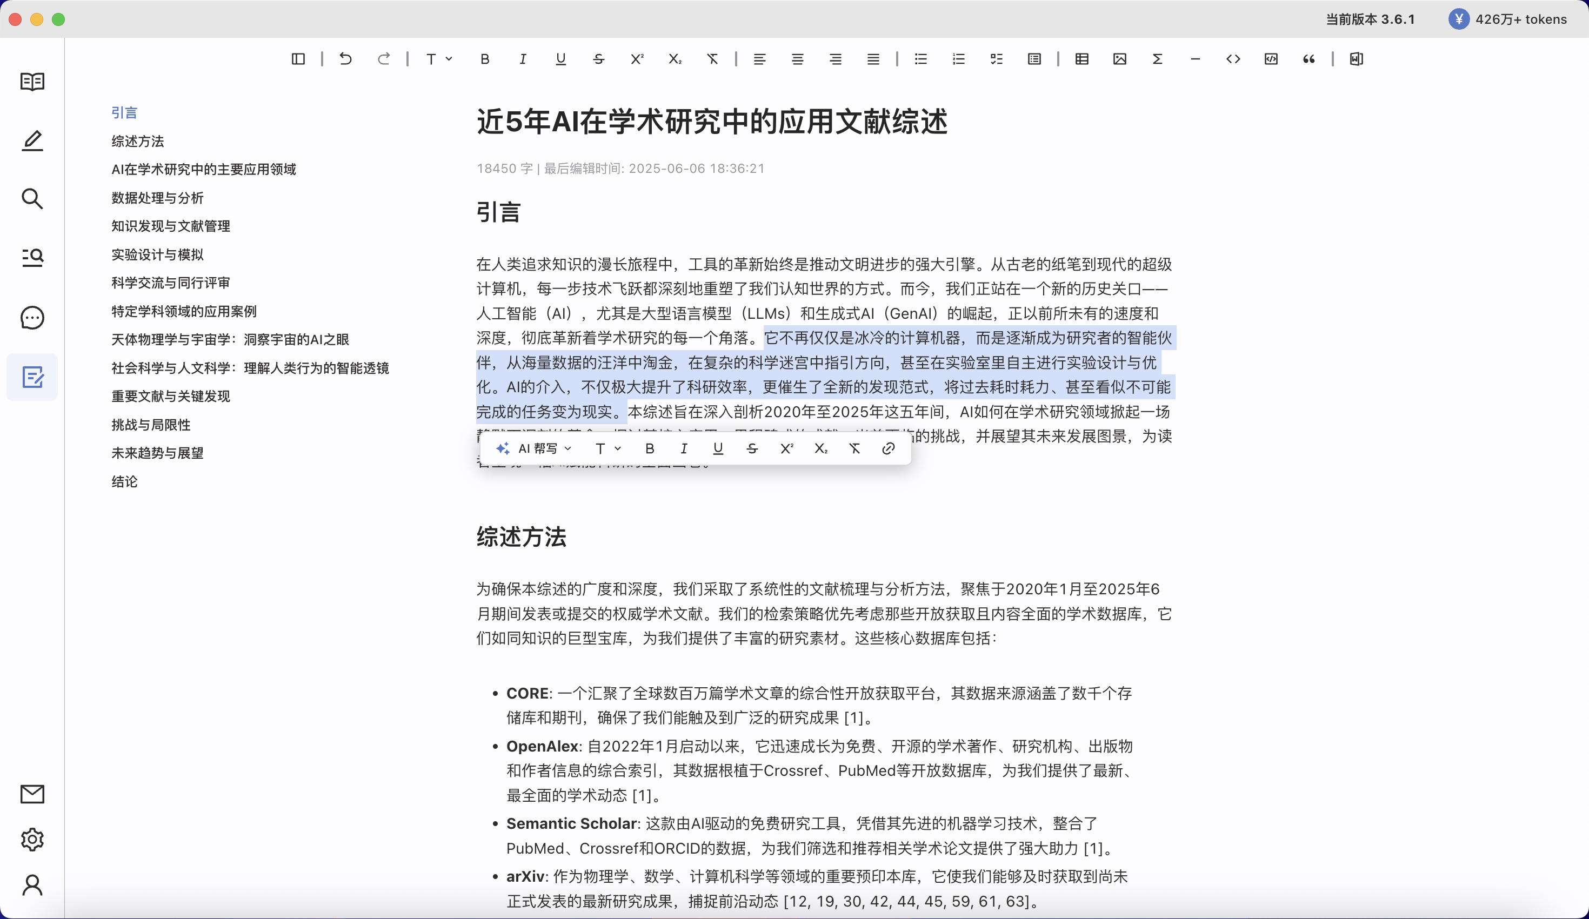Go to 引言 in outline
1589x919 pixels.
[124, 112]
